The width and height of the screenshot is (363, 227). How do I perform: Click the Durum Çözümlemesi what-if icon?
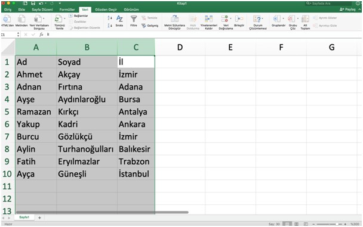click(x=257, y=19)
